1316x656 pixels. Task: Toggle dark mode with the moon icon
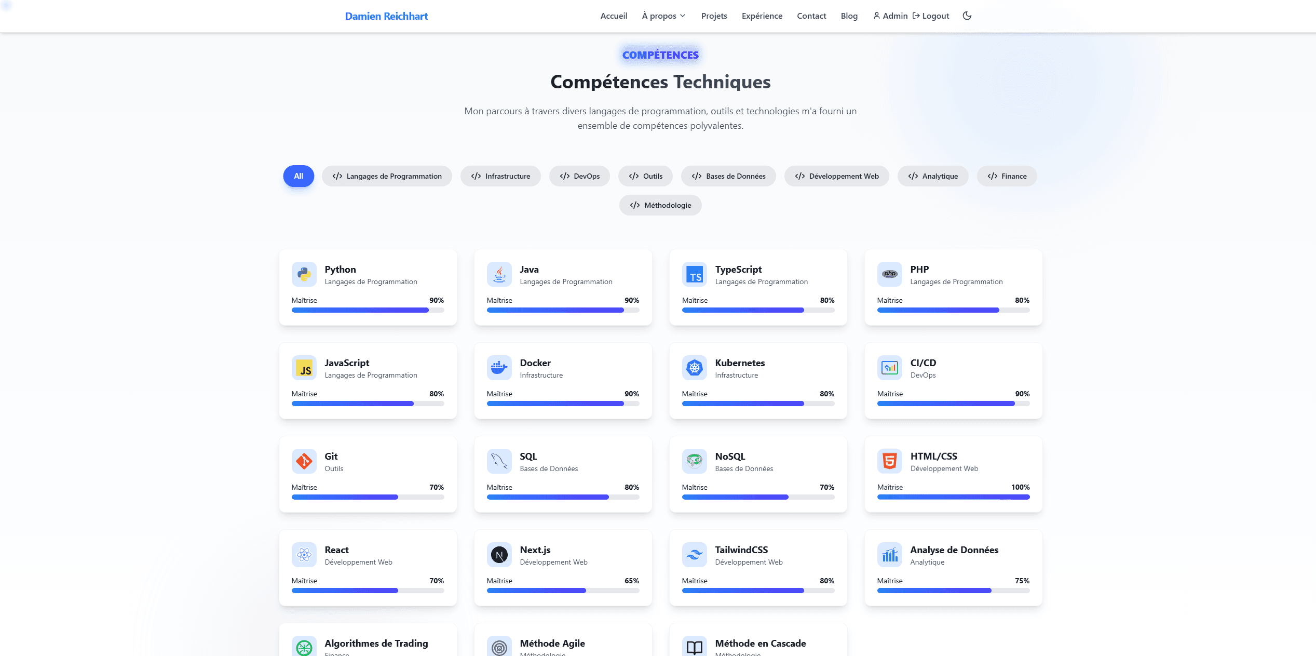967,16
